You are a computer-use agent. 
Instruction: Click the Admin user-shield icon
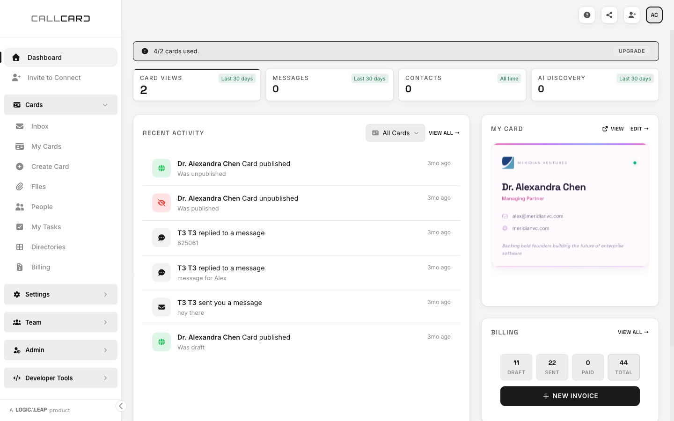[x=17, y=350]
